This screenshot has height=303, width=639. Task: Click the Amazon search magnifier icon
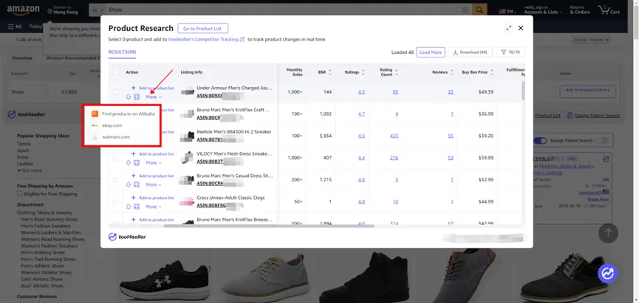(479, 10)
